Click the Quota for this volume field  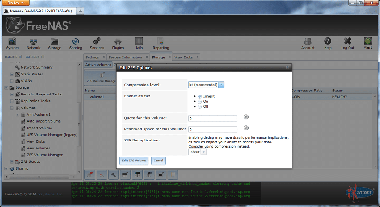point(212,118)
